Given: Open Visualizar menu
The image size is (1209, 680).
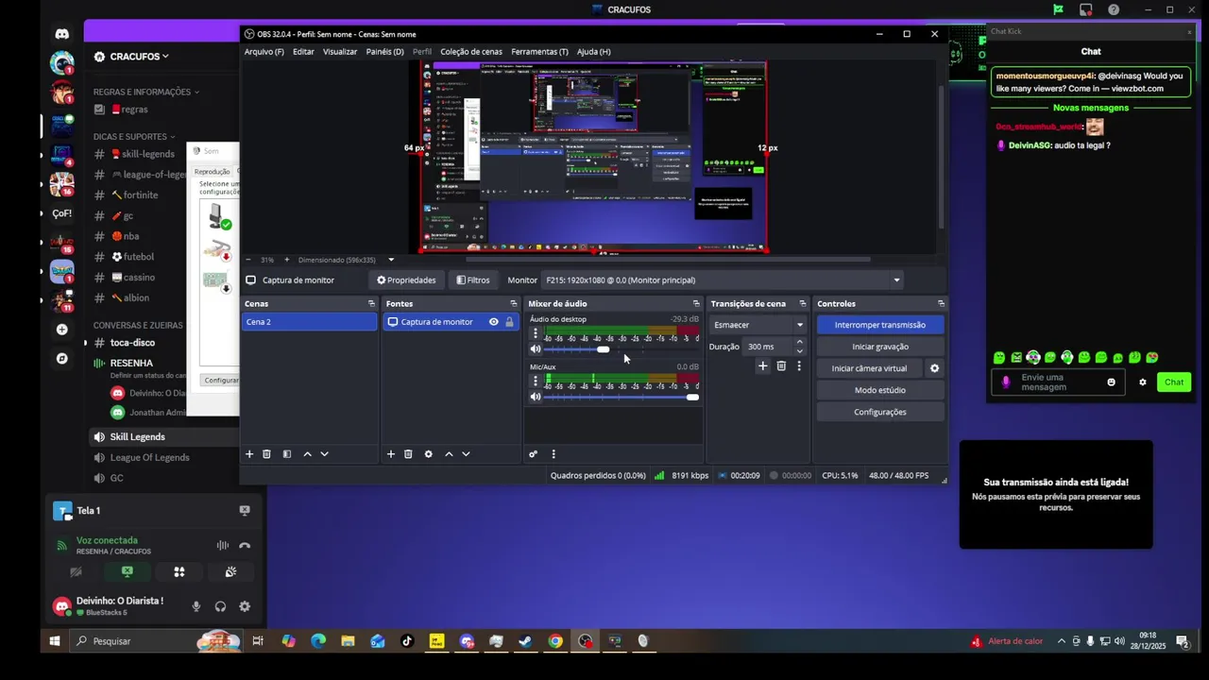Looking at the screenshot, I should point(340,52).
